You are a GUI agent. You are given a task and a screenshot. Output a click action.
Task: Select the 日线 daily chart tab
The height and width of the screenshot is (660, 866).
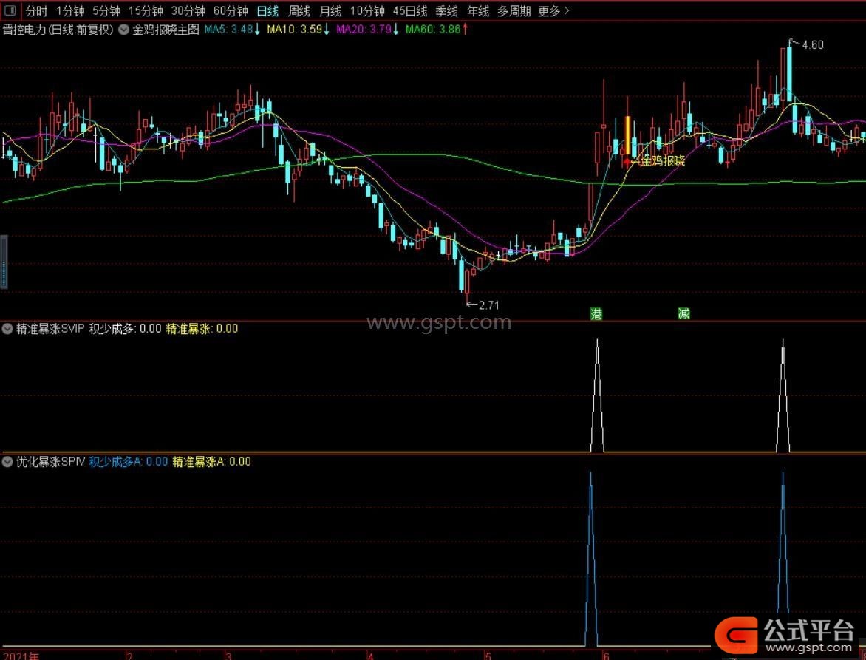(x=268, y=11)
